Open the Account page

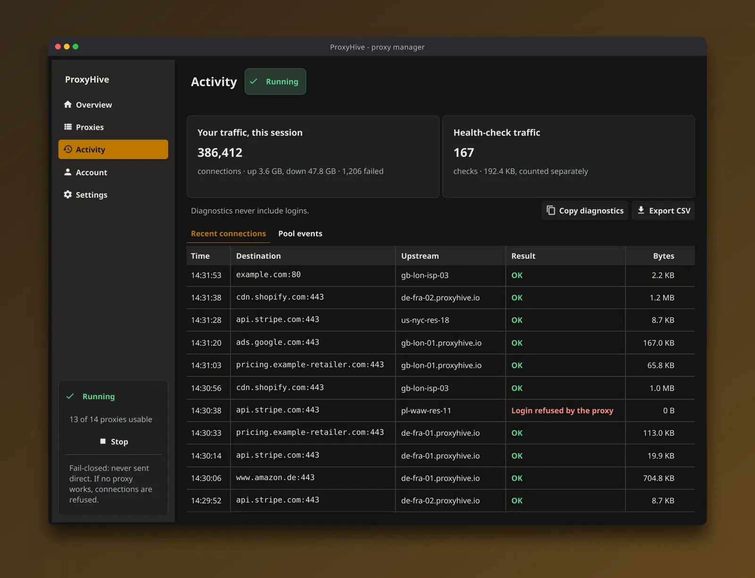(x=113, y=172)
